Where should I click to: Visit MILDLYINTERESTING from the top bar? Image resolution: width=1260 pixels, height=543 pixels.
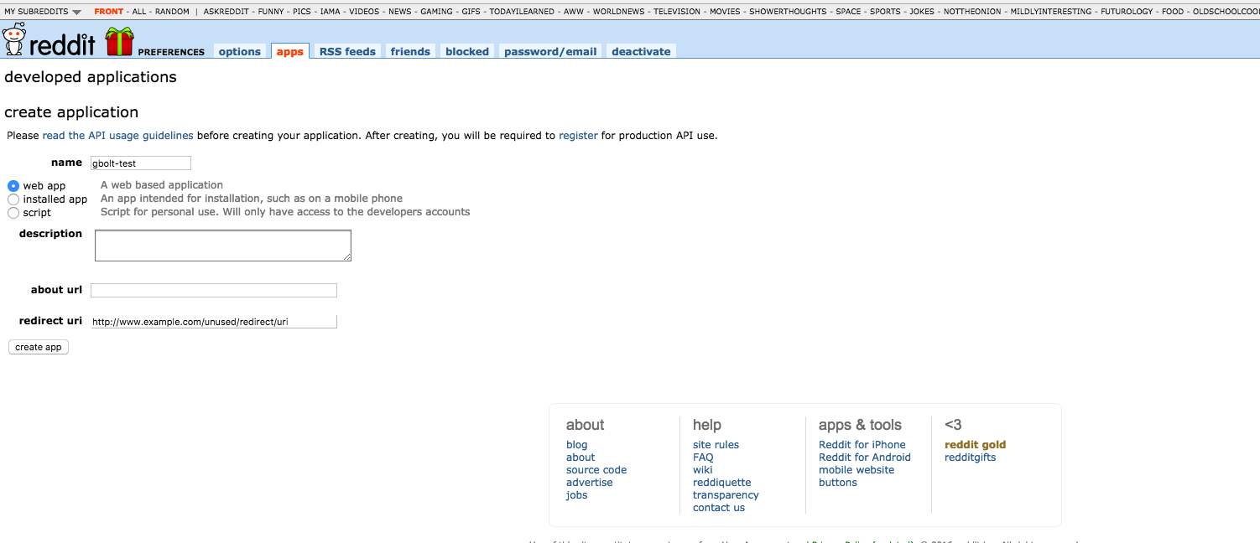click(x=1051, y=12)
